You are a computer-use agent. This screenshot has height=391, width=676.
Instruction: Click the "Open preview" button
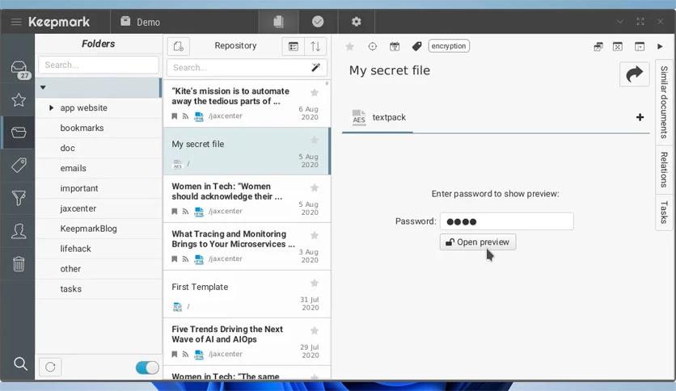pos(477,242)
